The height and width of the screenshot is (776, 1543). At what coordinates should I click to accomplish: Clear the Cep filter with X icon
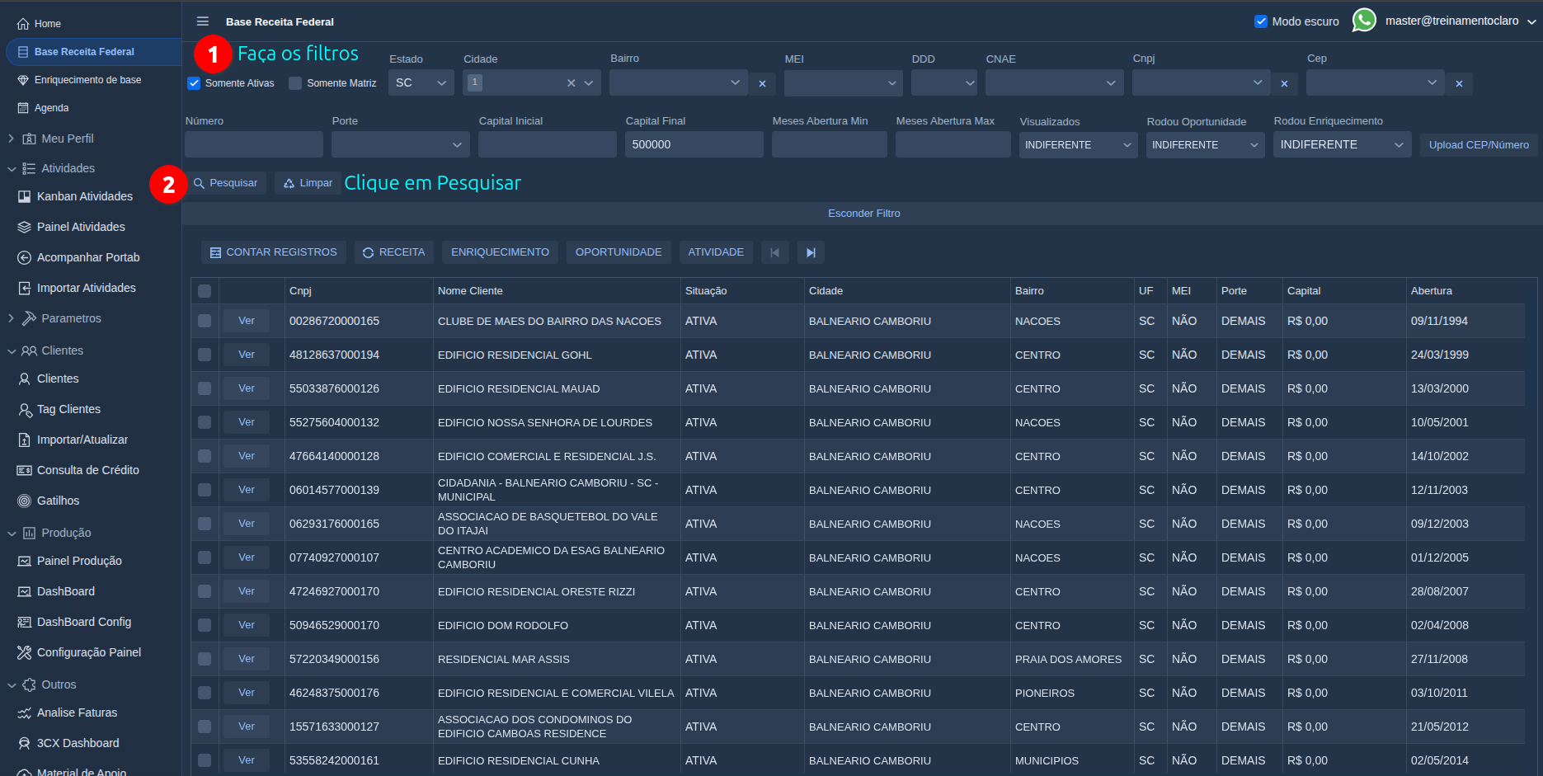[x=1459, y=83]
